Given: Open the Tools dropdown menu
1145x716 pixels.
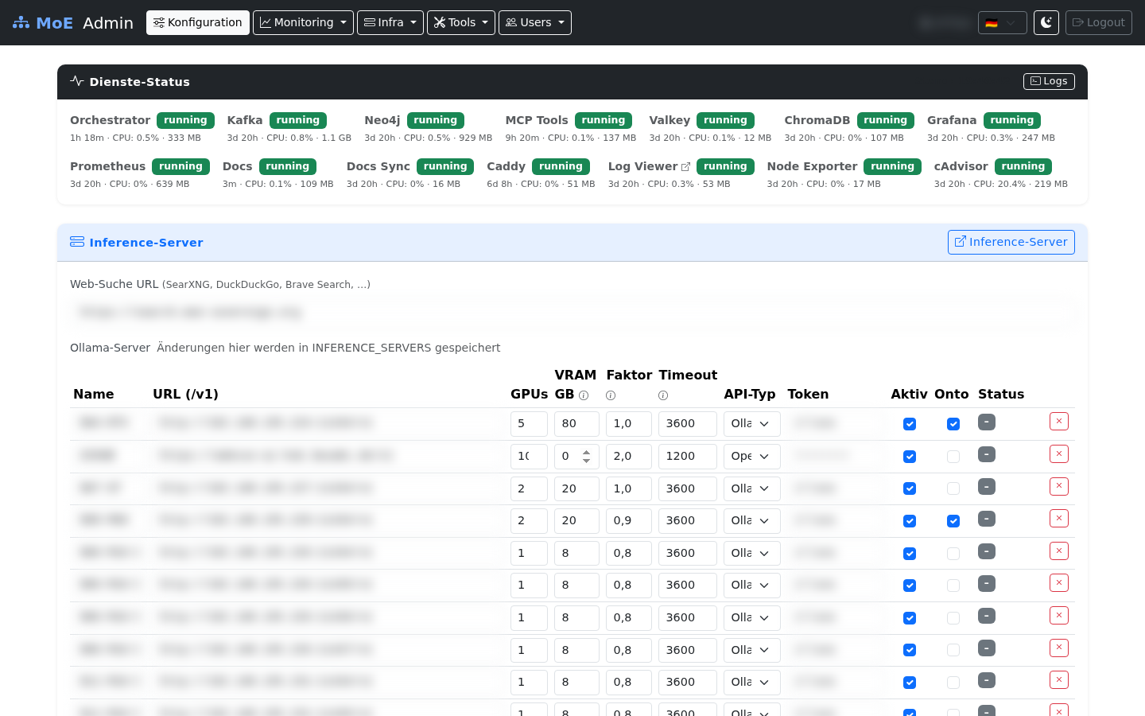Looking at the screenshot, I should point(461,22).
